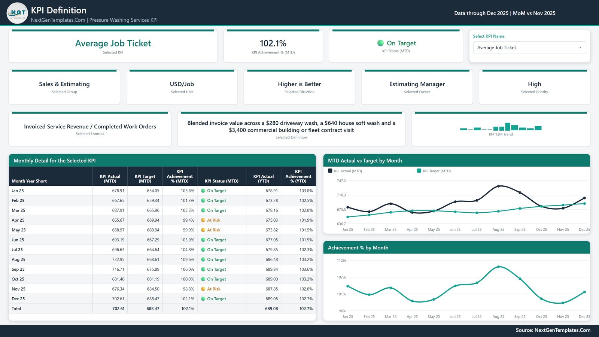
Task: Click the Sales & Estimating group card
Action: pos(64,87)
